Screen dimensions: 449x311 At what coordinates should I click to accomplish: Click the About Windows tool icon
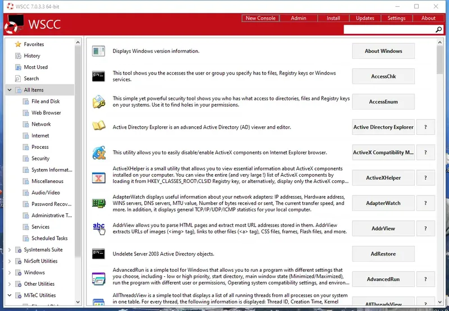click(x=98, y=51)
